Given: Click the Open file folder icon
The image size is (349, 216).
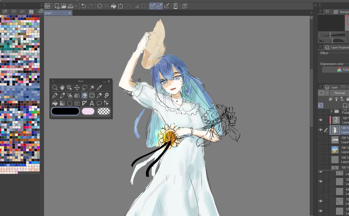Looking at the screenshot, I should click(64, 6).
